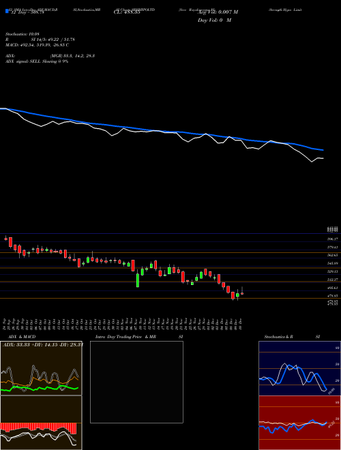
Task: Click the 562.65 price axis label
Action: (333, 255)
